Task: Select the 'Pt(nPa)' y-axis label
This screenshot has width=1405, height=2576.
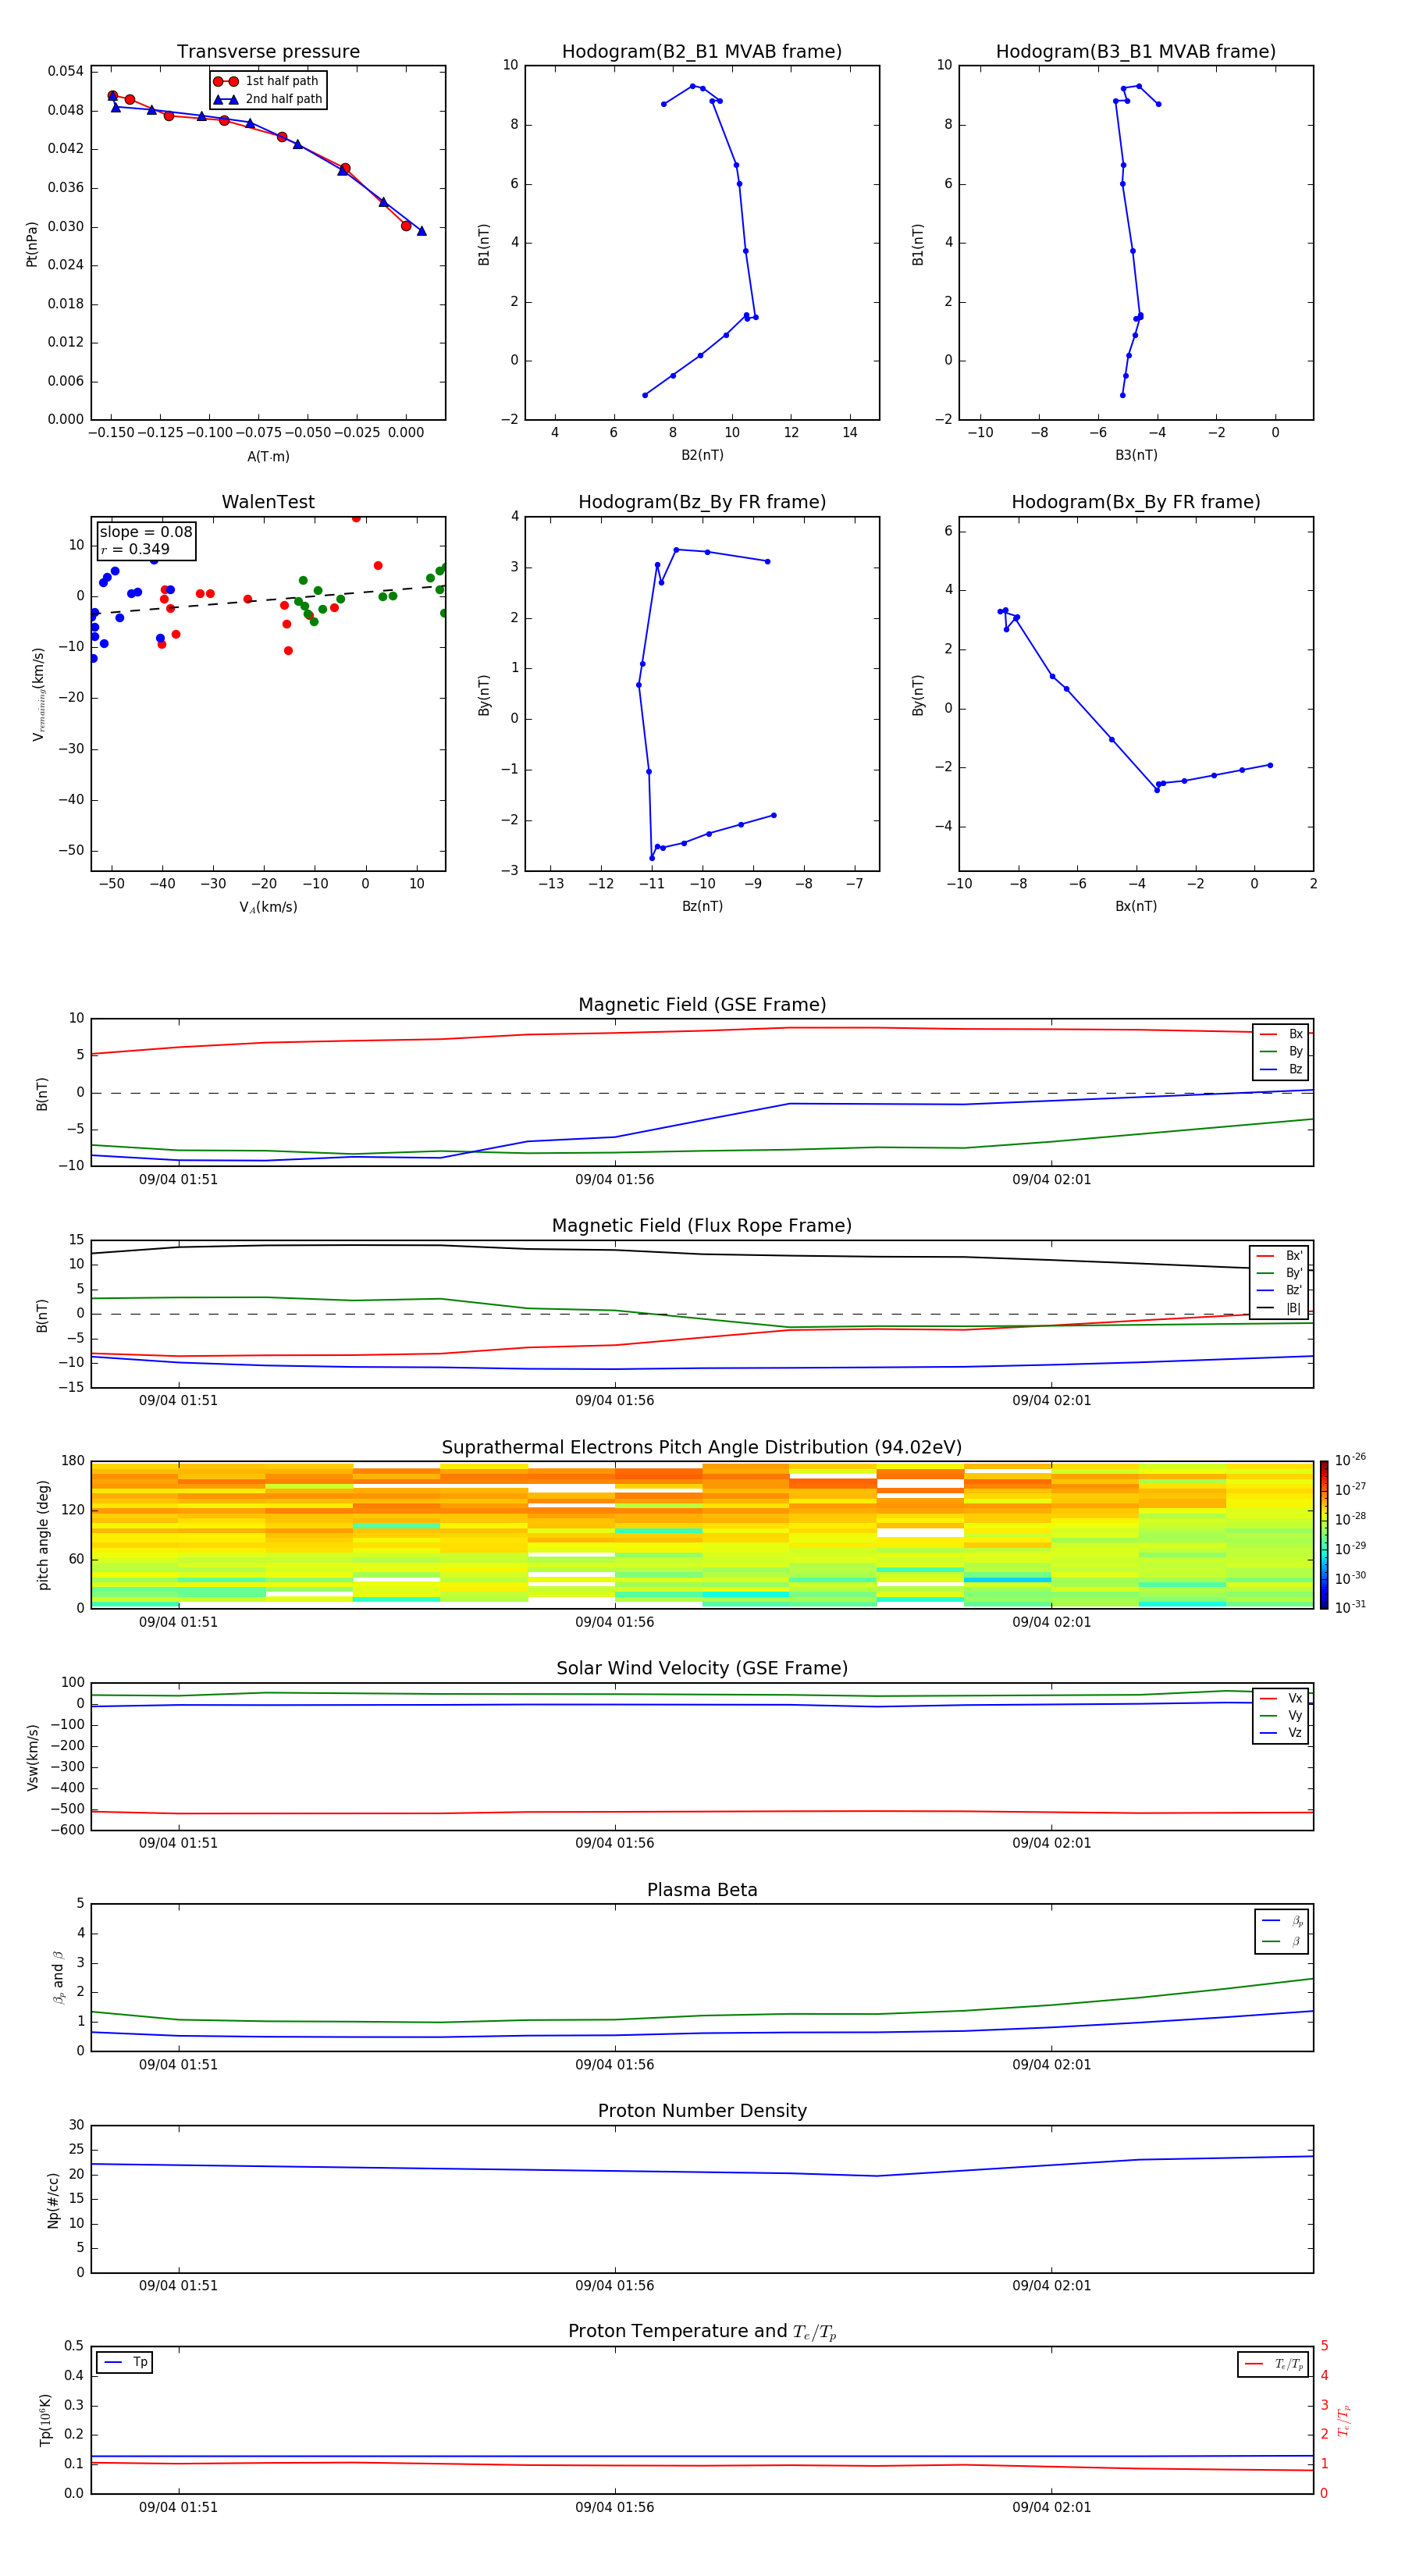Action: click(x=31, y=244)
